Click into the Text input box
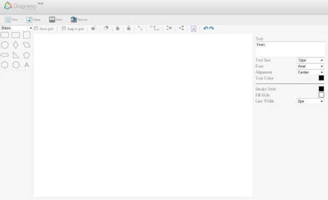Screen dimensions: 328x200 (x=290, y=49)
